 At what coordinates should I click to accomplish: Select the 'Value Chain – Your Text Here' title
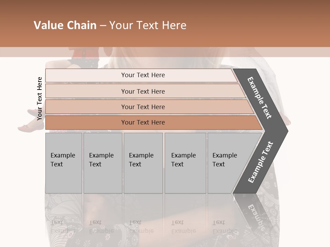click(x=110, y=25)
